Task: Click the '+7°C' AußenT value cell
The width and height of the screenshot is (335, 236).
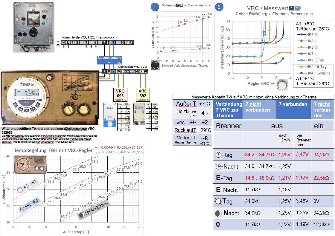Action: coord(205,104)
